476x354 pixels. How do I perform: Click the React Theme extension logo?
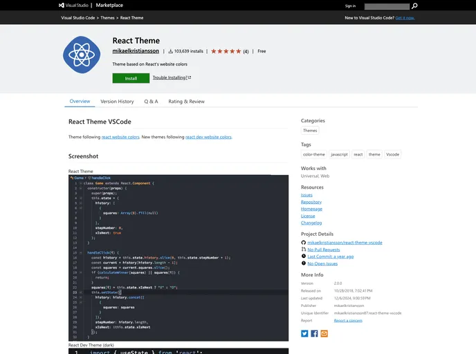(82, 58)
